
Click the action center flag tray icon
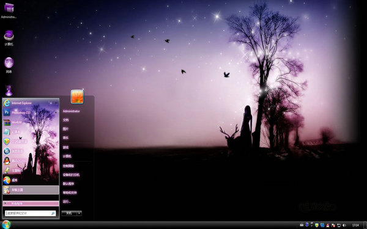[x=333, y=225]
